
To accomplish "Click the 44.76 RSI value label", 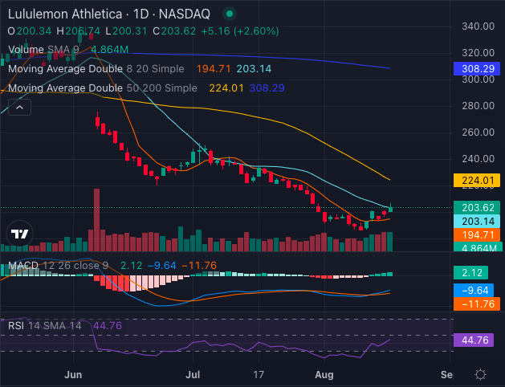I will (477, 340).
